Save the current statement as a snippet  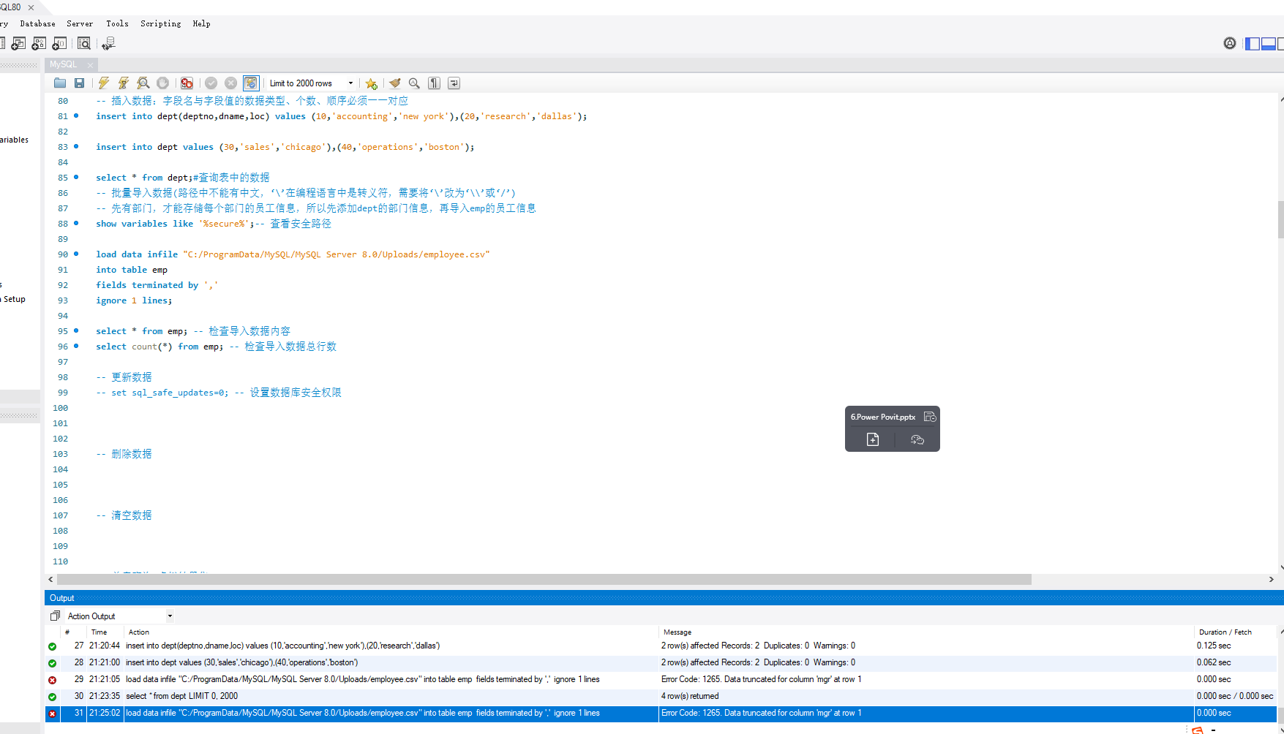tap(372, 83)
